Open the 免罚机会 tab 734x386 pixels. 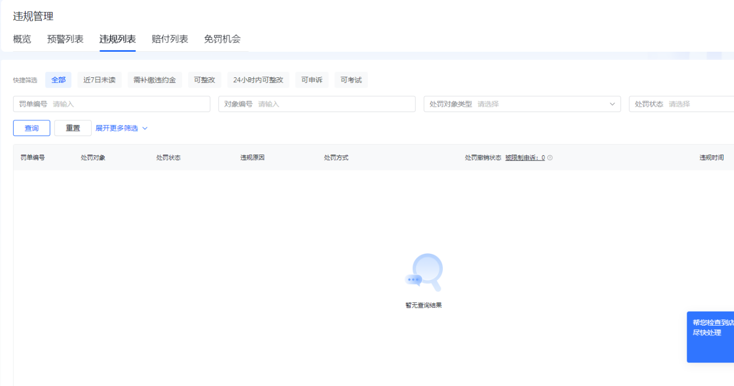click(222, 39)
